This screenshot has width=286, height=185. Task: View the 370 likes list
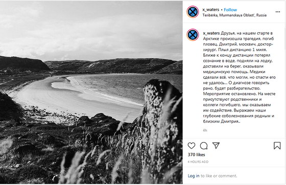click(196, 155)
